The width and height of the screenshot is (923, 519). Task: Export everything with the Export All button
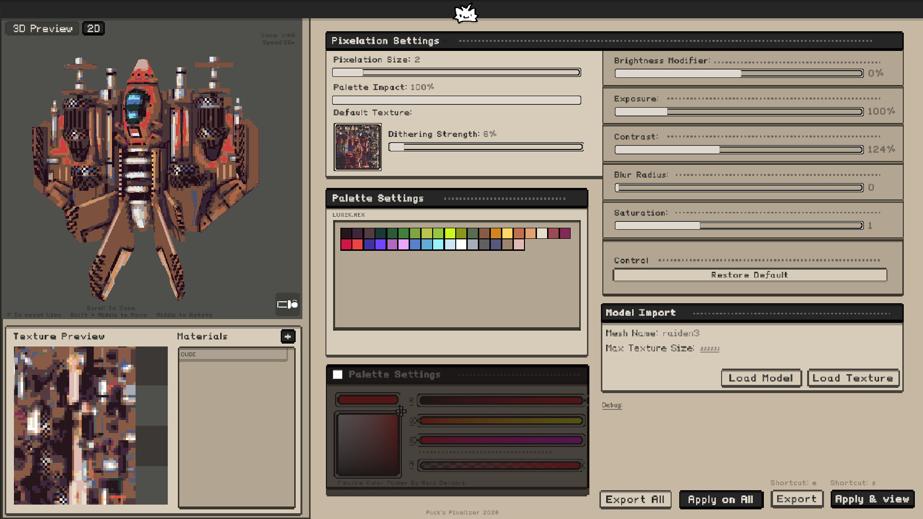[635, 499]
